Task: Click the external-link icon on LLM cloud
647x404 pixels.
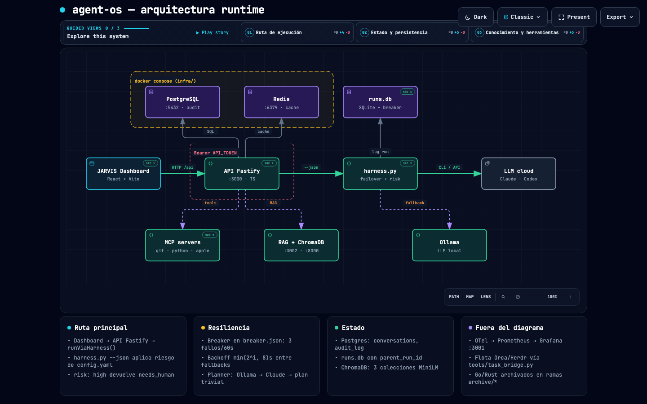Action: point(487,163)
